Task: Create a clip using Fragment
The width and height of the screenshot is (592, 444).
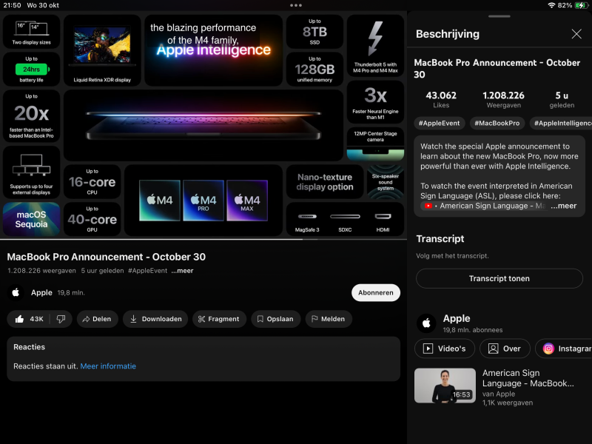Action: click(219, 319)
